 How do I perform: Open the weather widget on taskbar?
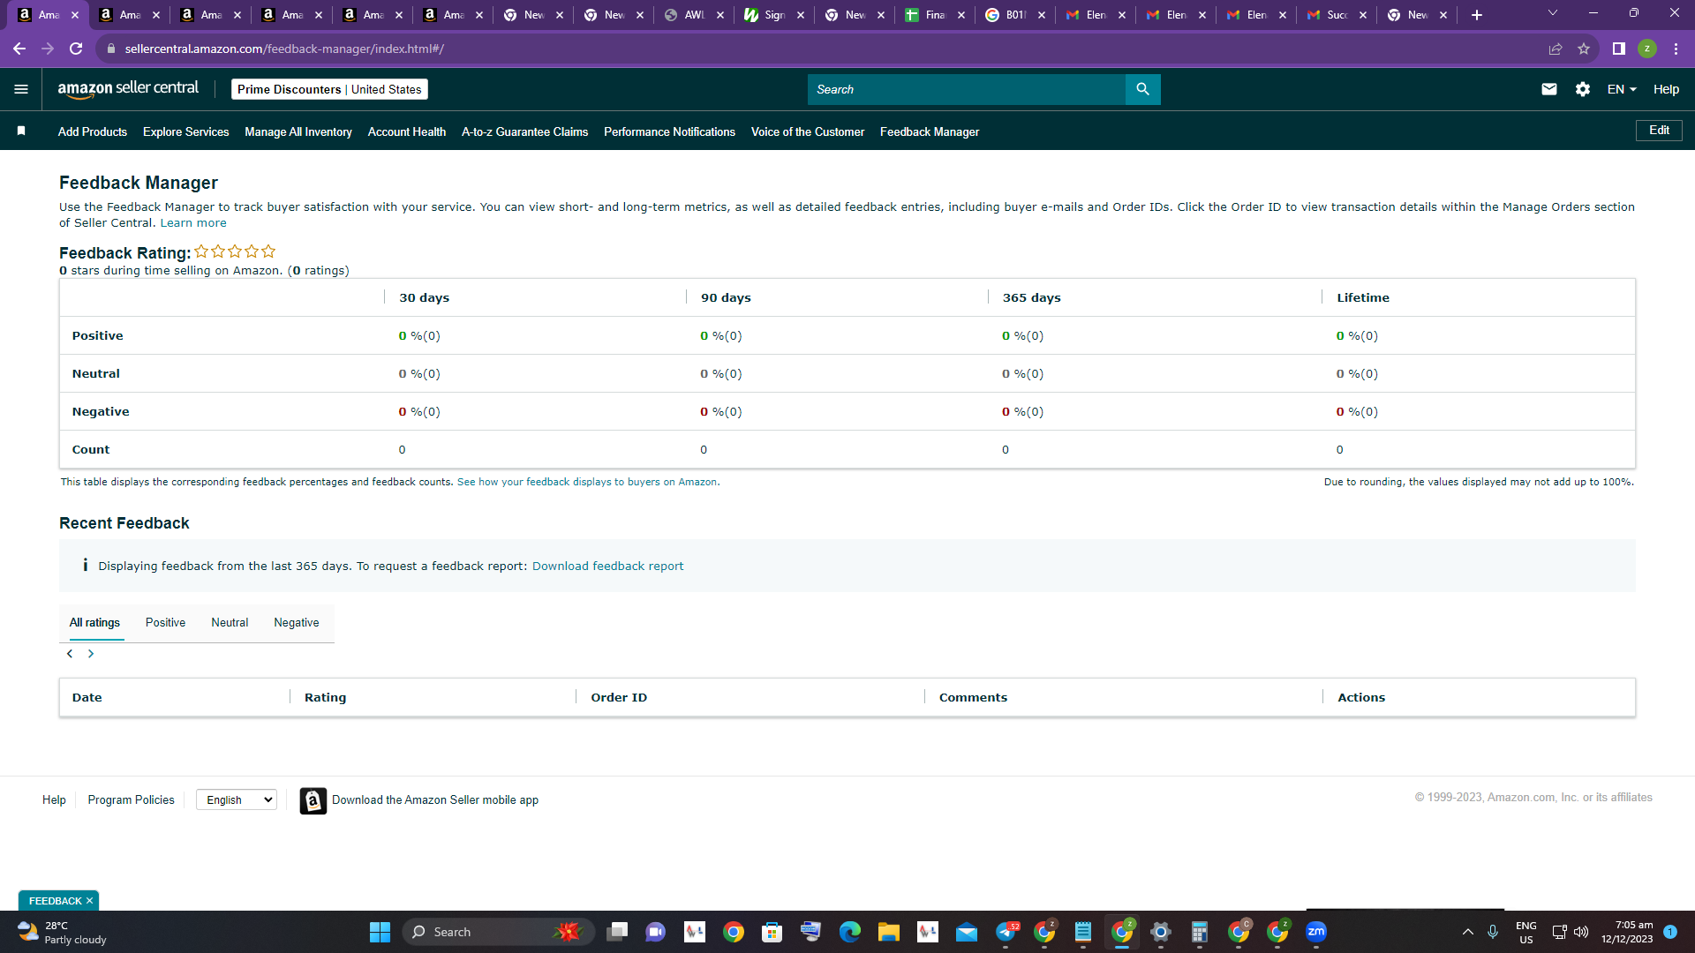point(62,932)
